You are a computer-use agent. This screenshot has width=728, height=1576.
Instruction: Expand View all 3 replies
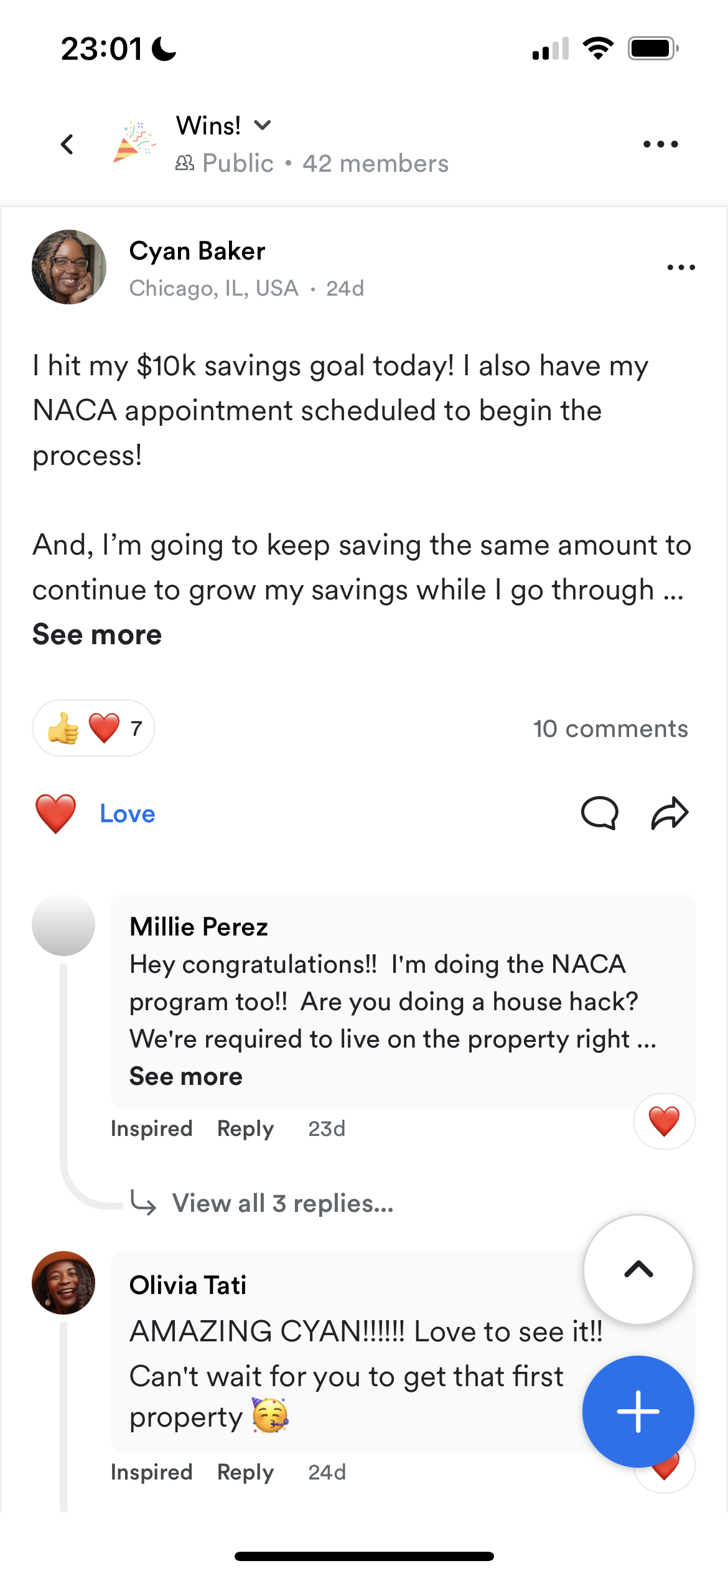point(282,1204)
